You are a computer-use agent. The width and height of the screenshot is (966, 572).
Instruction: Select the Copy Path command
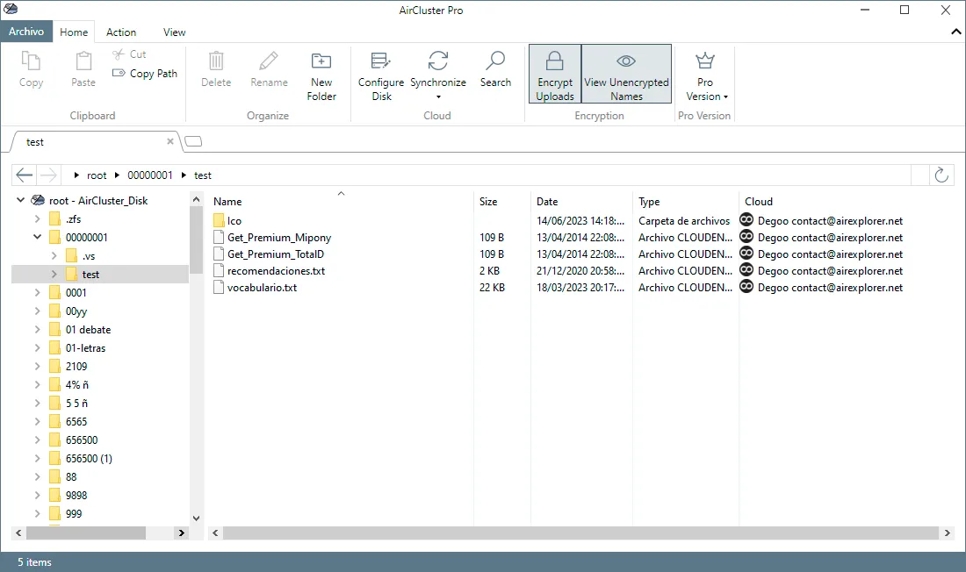point(145,74)
